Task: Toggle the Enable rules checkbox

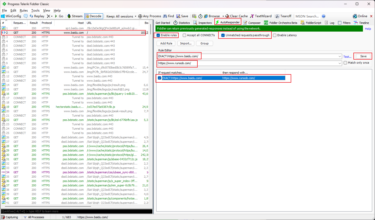Action: (x=158, y=35)
